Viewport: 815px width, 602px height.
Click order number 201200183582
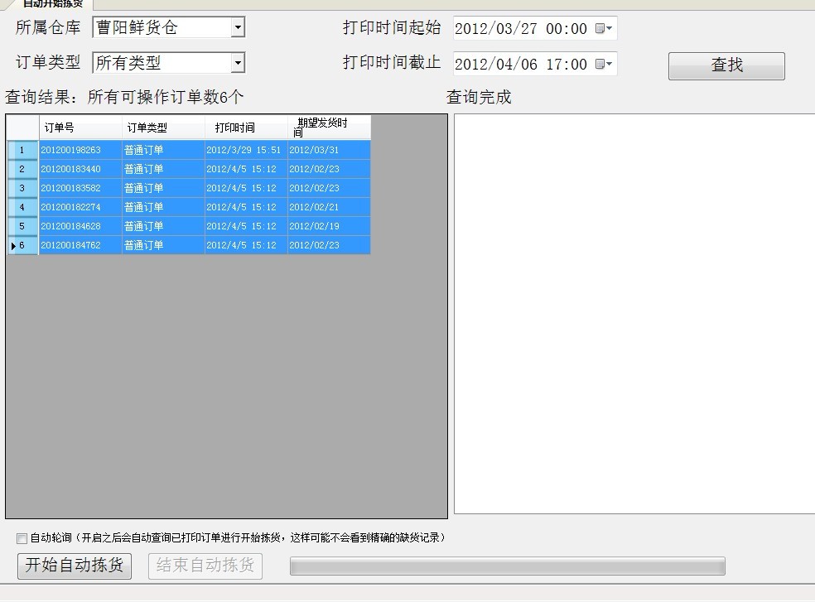click(80, 188)
